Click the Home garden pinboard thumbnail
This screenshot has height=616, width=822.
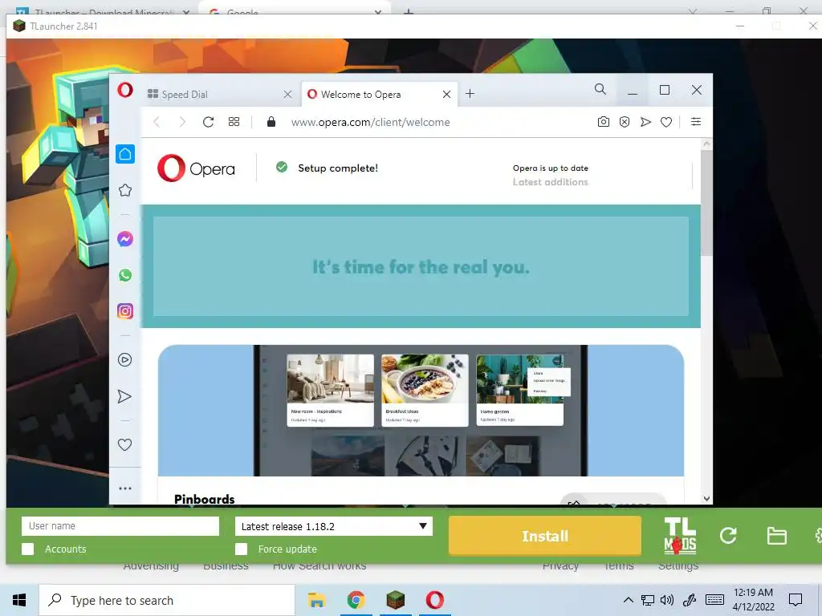pyautogui.click(x=520, y=391)
